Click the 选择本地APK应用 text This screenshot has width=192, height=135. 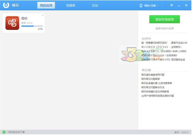point(164,29)
